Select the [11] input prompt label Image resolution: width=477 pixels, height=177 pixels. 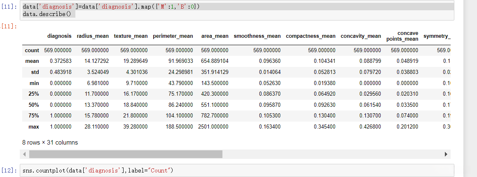[9, 6]
